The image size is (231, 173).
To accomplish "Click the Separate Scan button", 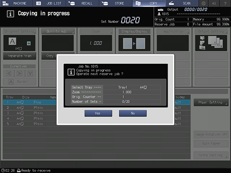I will [x=20, y=56].
